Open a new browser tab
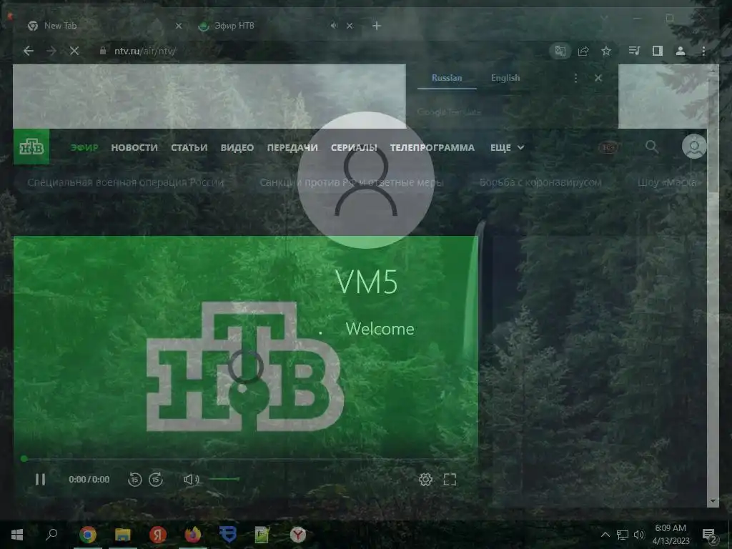 click(377, 26)
